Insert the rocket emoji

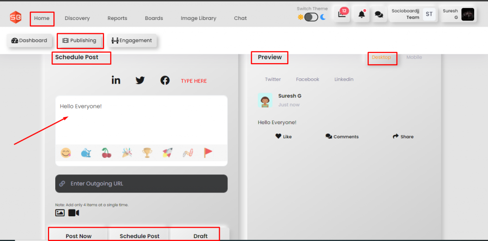point(167,153)
